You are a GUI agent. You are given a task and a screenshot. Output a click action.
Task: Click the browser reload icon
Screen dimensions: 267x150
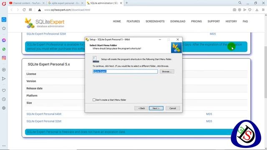pos(24,10)
